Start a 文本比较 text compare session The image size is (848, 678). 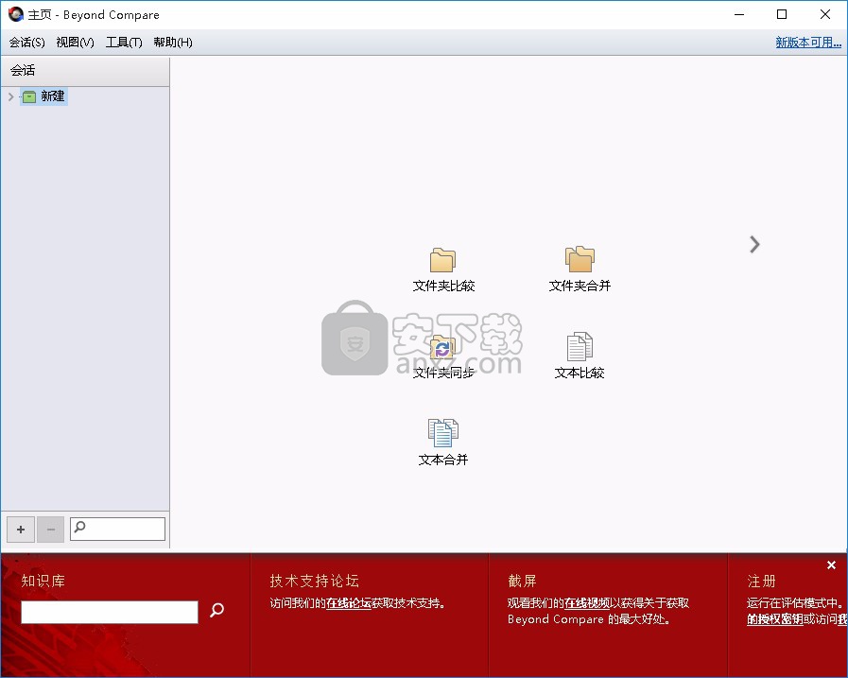pyautogui.click(x=580, y=347)
